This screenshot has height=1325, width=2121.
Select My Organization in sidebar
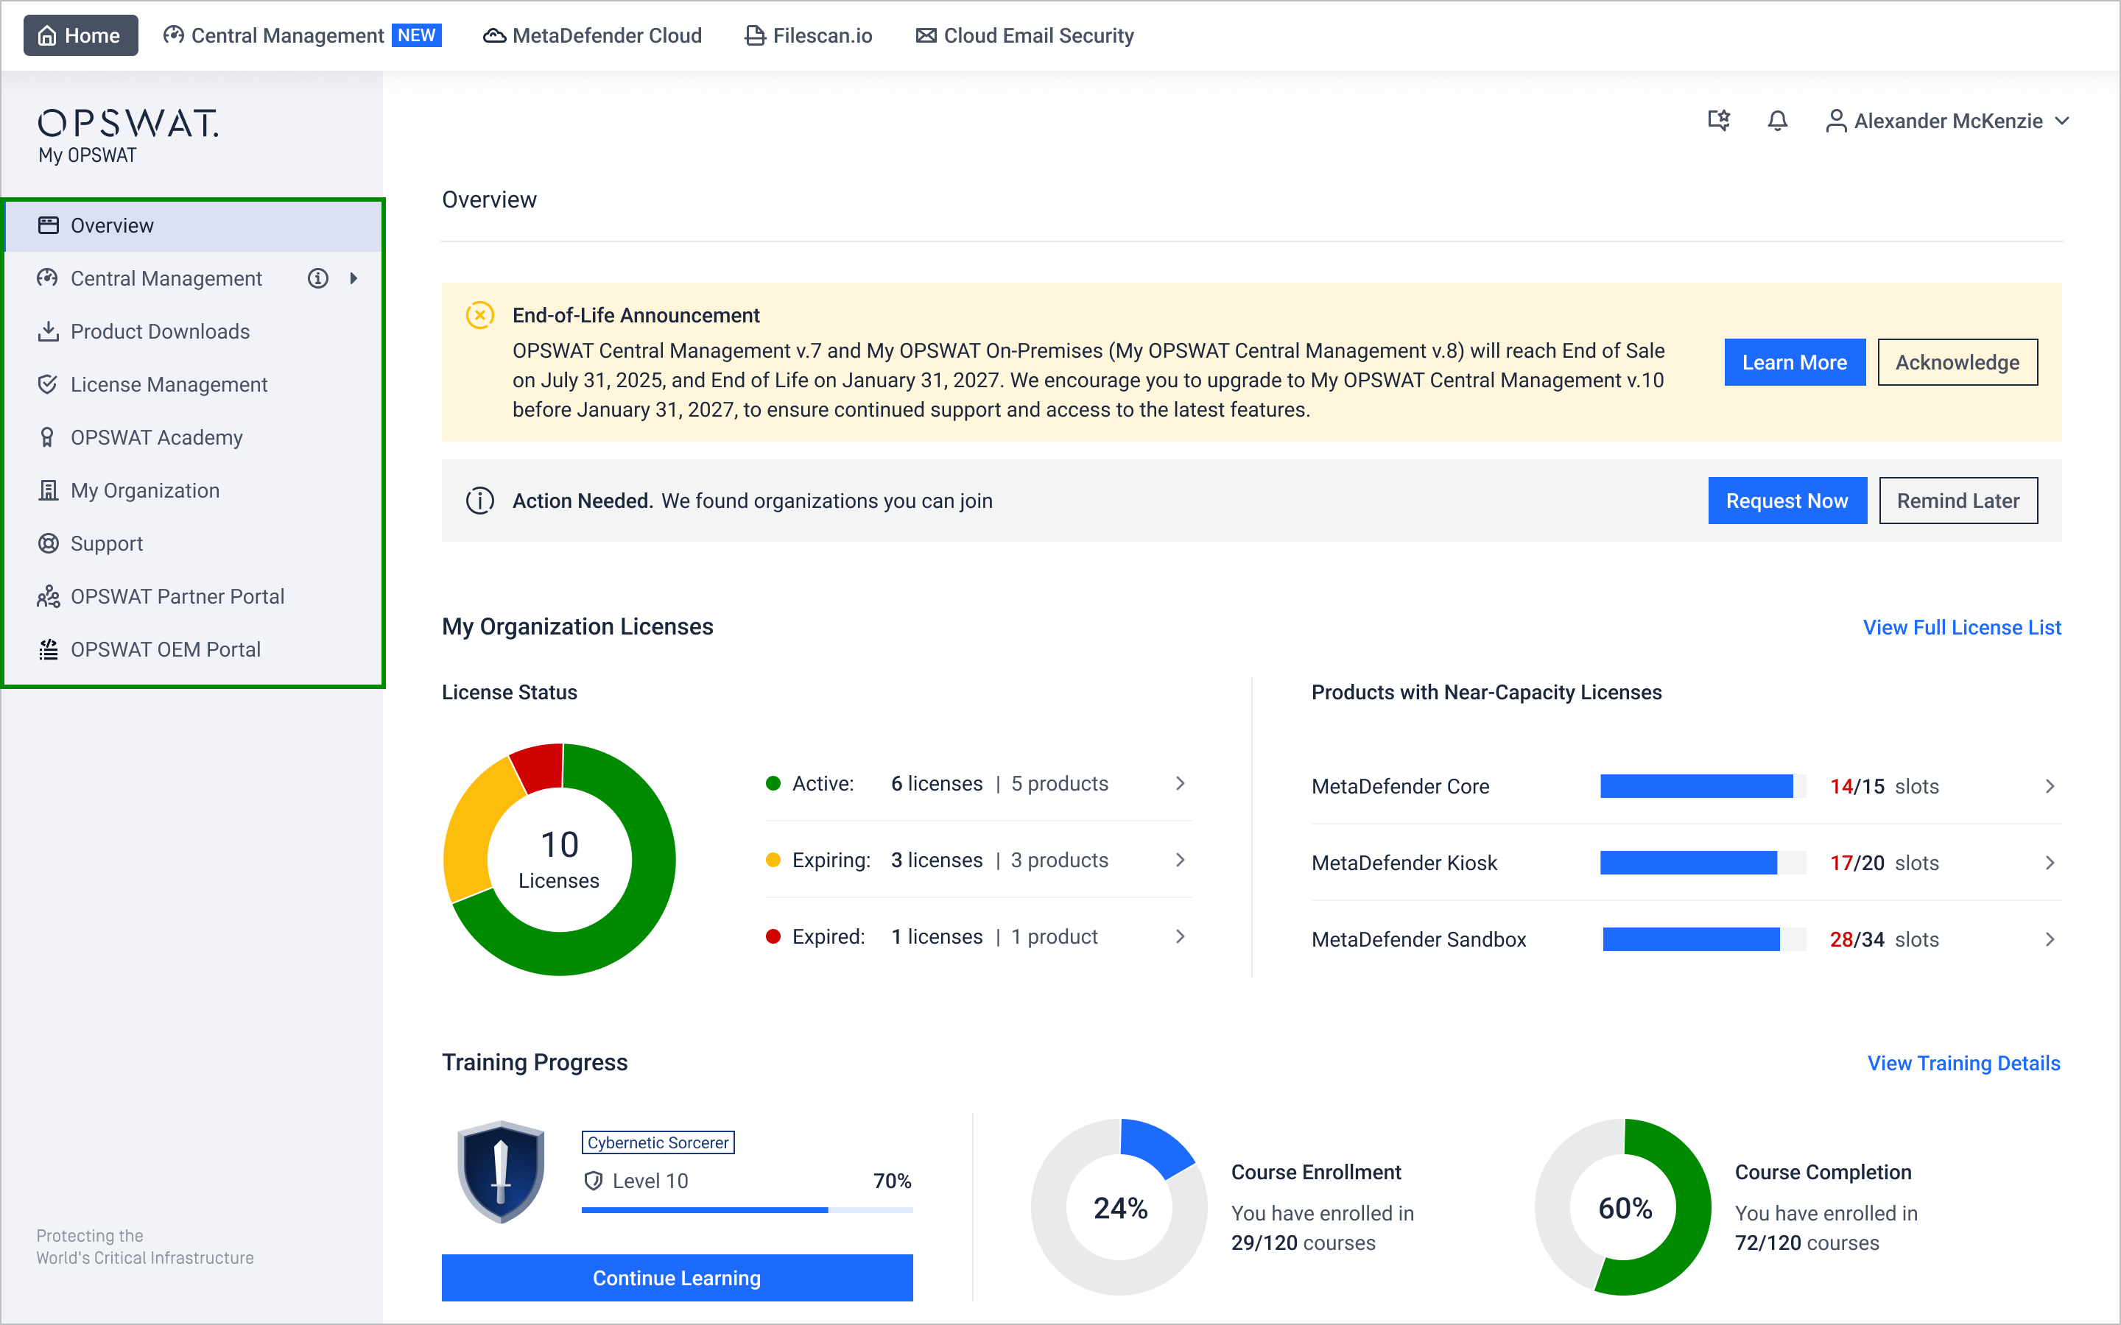(x=194, y=490)
